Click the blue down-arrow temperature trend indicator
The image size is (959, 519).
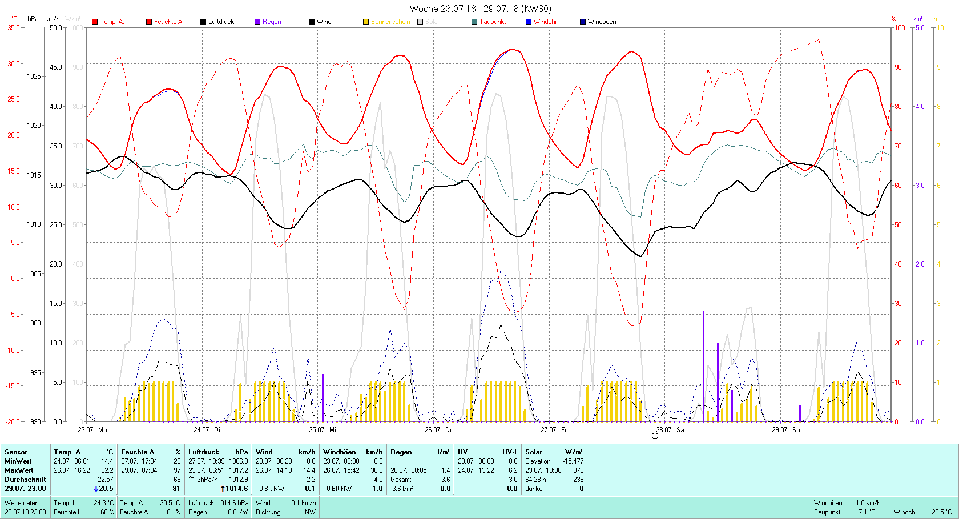click(x=96, y=489)
